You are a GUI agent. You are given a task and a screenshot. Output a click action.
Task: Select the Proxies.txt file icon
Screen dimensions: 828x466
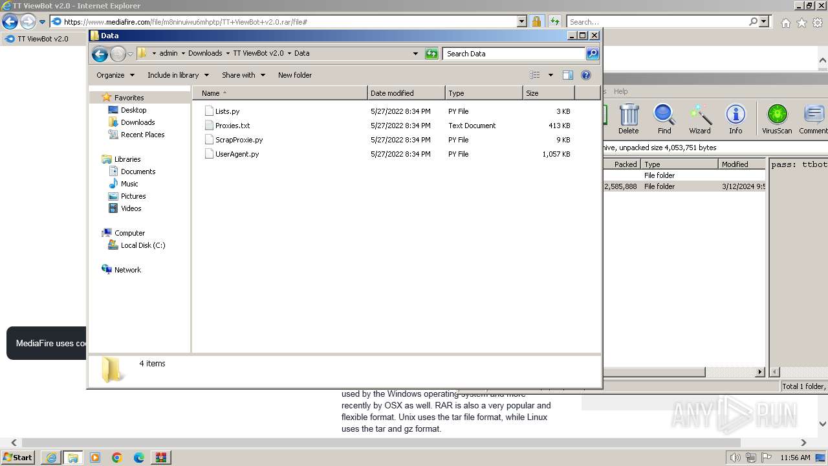tap(209, 126)
